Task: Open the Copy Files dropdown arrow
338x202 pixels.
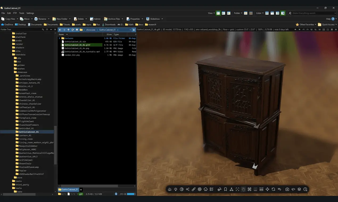Action: point(18,19)
